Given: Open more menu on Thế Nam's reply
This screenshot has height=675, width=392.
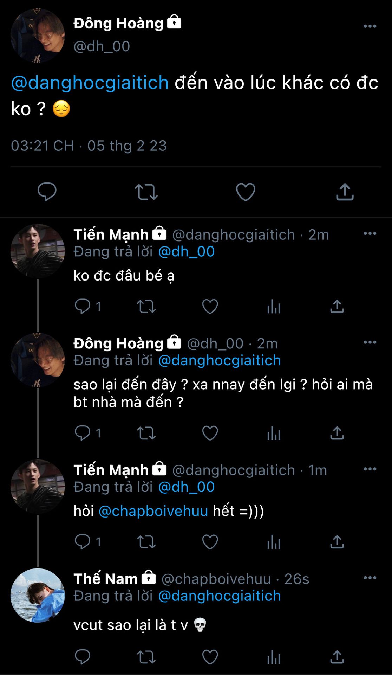Looking at the screenshot, I should [x=370, y=578].
